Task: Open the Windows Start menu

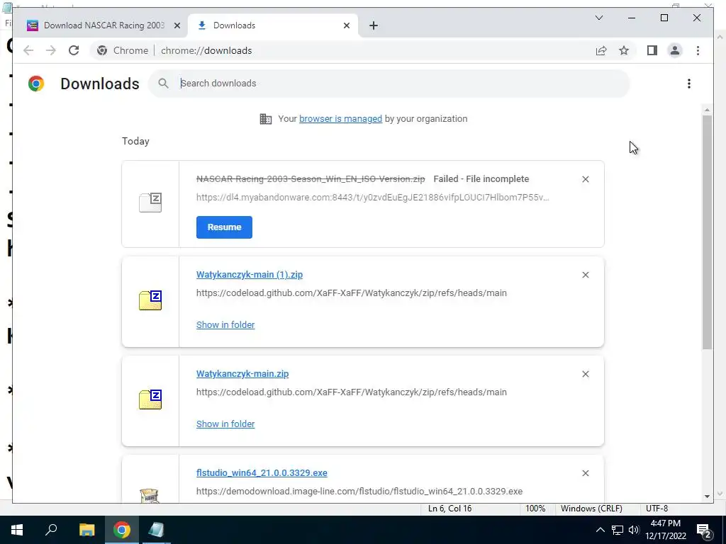Action: tap(17, 530)
